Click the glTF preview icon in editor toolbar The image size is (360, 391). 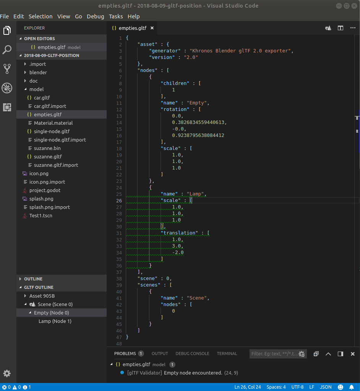coord(328,28)
